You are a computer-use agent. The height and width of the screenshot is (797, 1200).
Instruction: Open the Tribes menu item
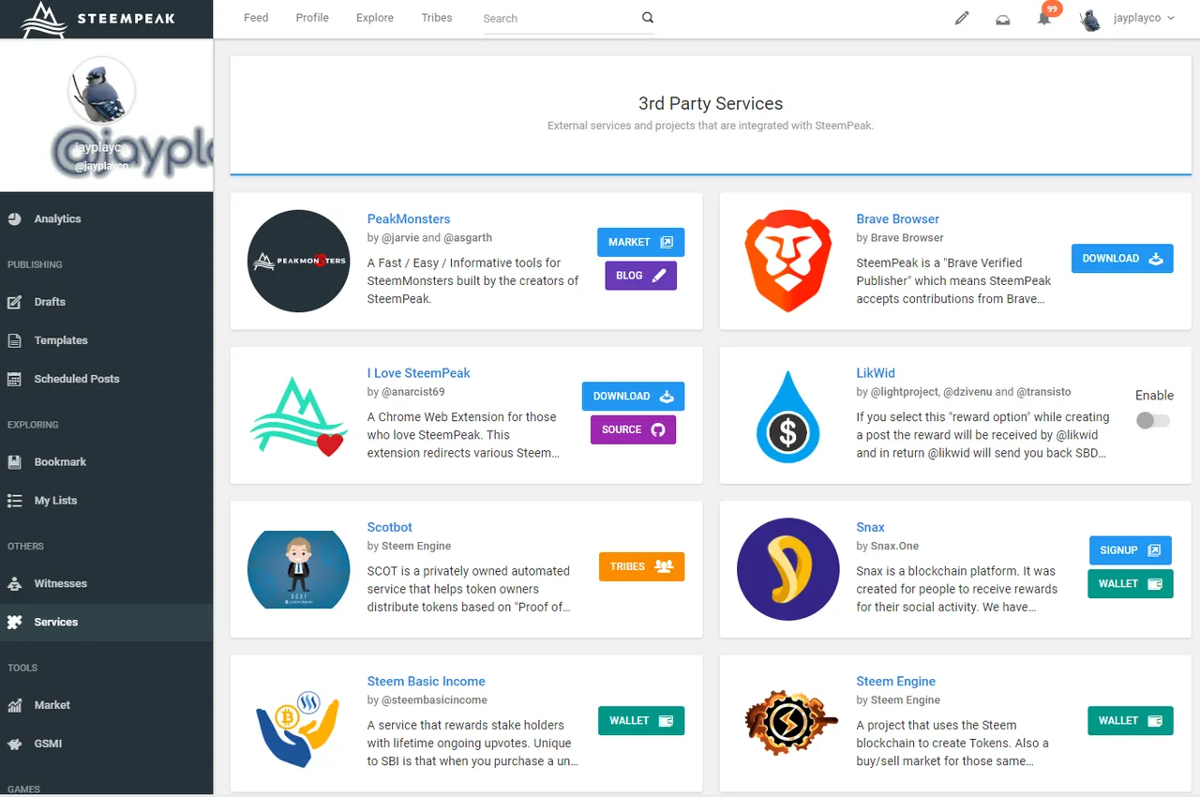coord(436,18)
